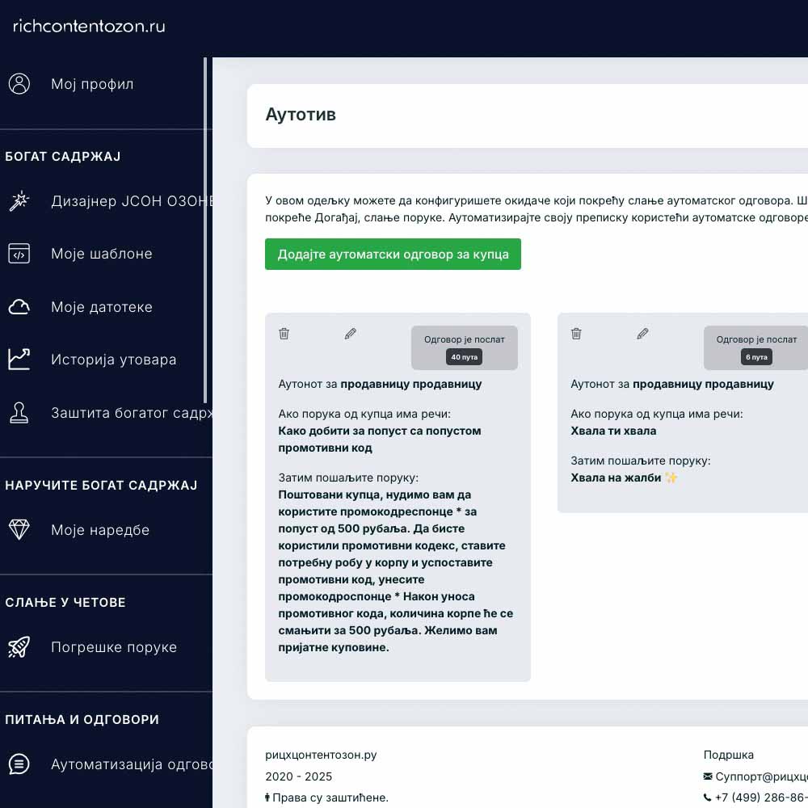Screen dimensions: 808x808
Task: Click the code window icon for Моје шаблоне
Action: [x=19, y=254]
